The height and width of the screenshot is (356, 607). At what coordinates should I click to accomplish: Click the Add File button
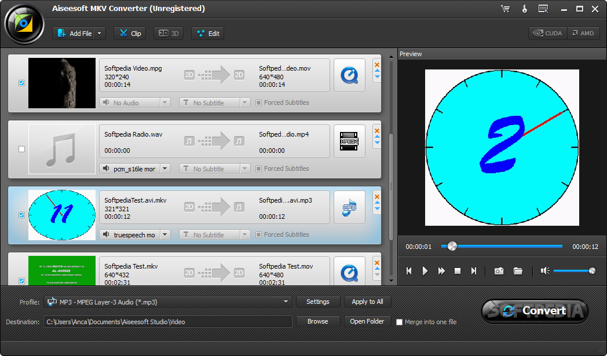[x=74, y=33]
